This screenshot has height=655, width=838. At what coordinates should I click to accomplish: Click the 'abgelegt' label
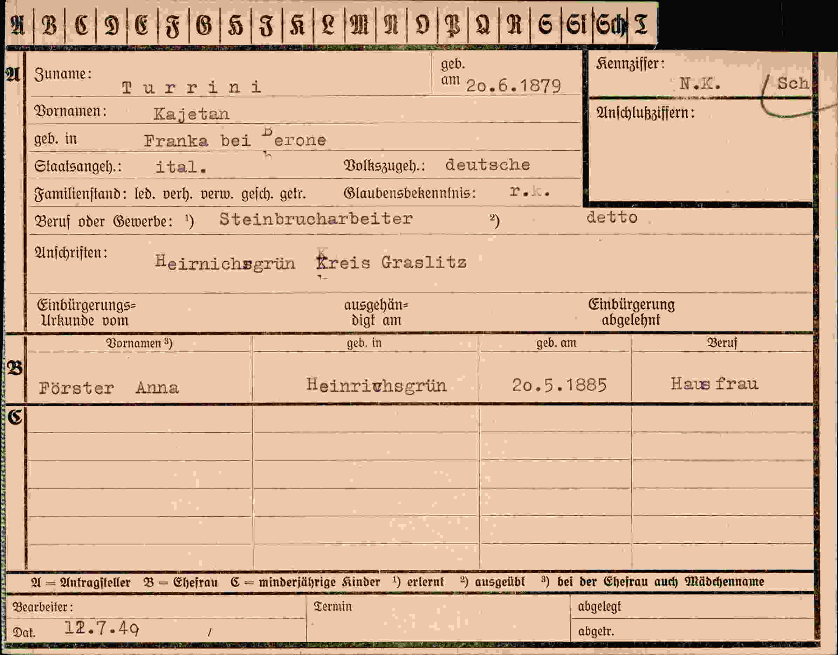tap(599, 607)
